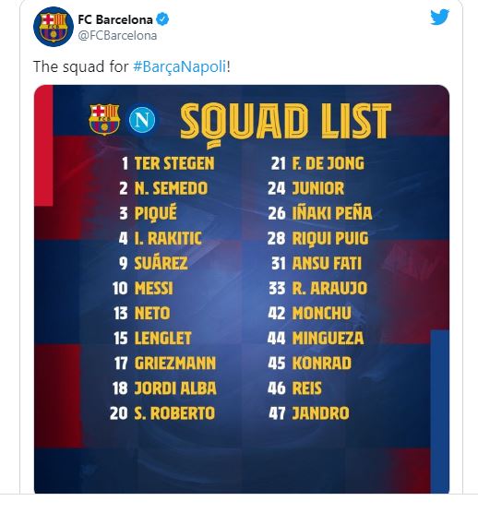478x513 pixels.
Task: Open the #BarçaNapoli hashtag link
Action: 180,66
